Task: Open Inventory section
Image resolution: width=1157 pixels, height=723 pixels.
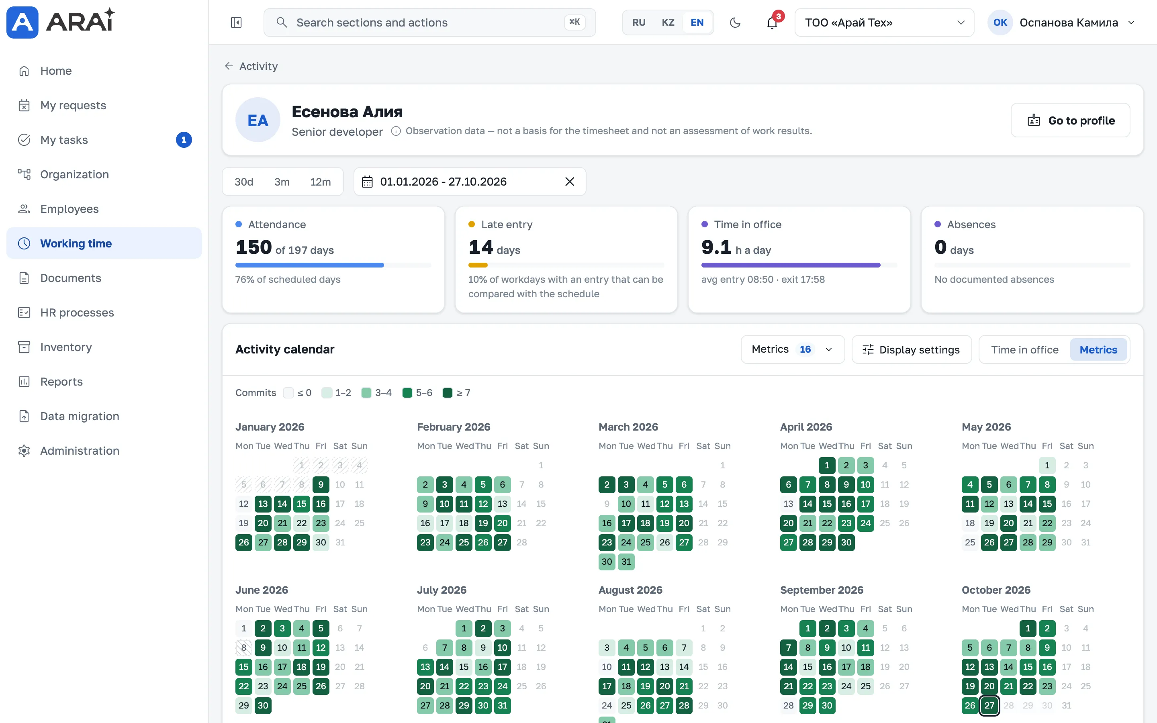Action: tap(104, 347)
